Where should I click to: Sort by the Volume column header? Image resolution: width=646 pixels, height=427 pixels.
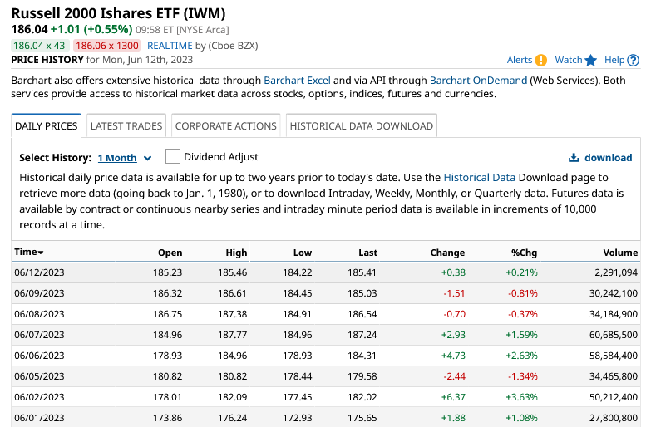click(x=620, y=253)
